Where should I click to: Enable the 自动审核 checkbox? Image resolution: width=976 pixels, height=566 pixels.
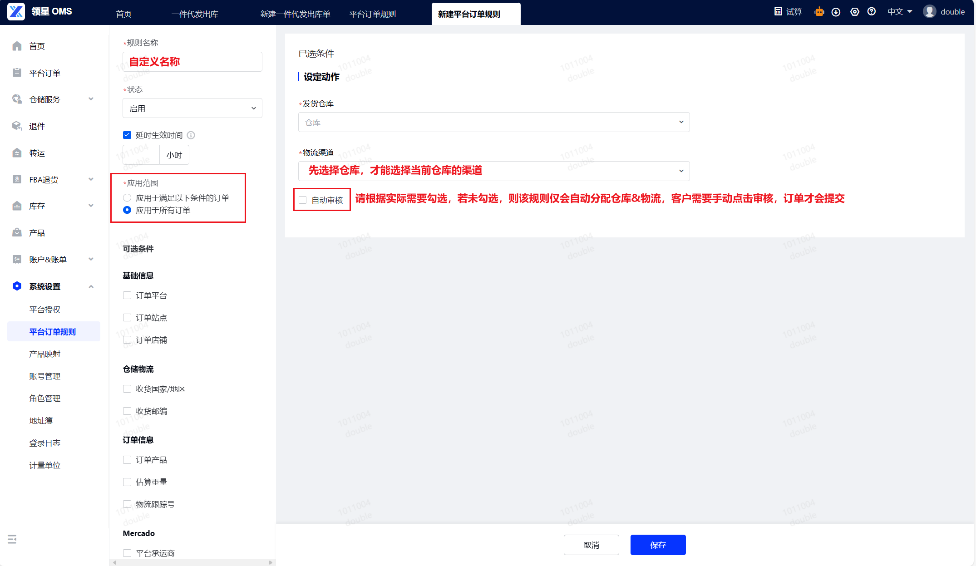click(x=303, y=200)
